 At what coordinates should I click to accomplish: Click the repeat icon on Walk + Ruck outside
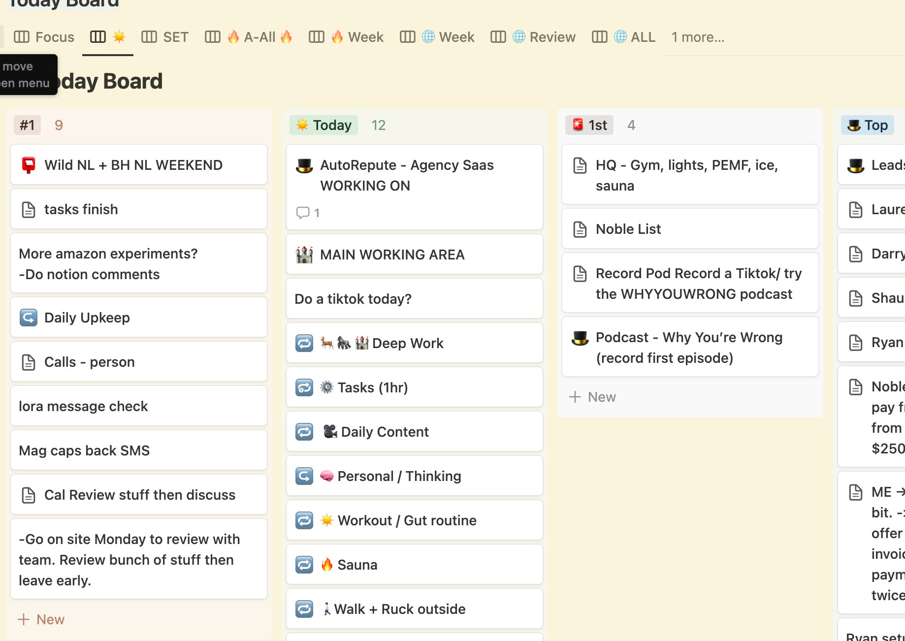coord(304,609)
